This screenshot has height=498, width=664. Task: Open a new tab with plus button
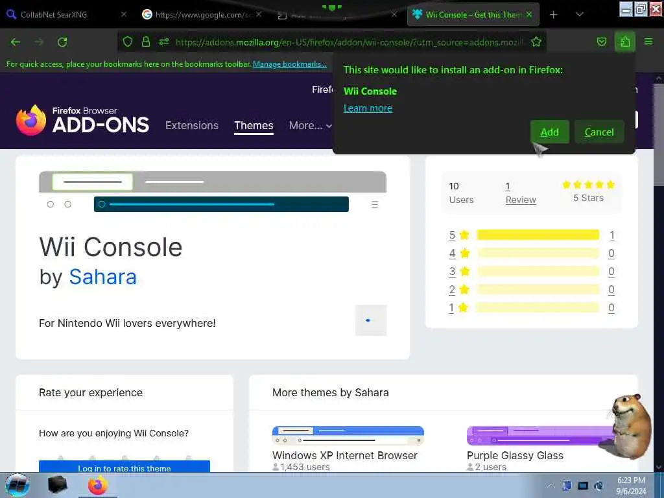point(554,15)
